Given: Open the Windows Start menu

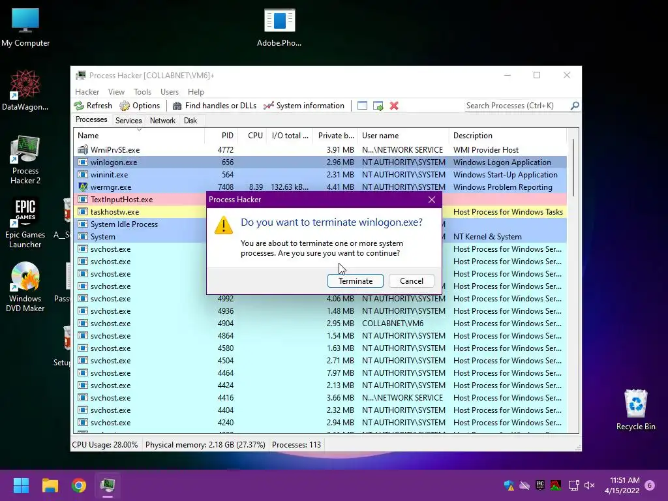Looking at the screenshot, I should pos(21,485).
